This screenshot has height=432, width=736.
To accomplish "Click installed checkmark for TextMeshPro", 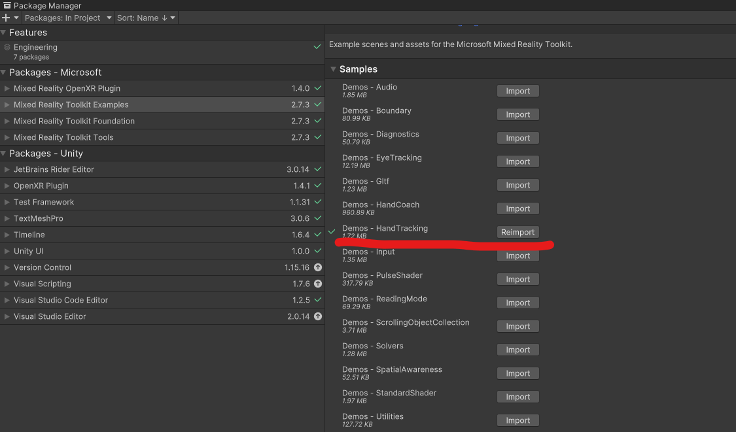I will coord(318,218).
